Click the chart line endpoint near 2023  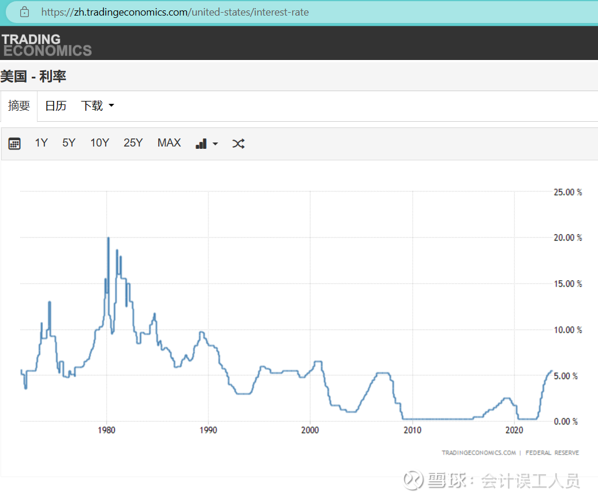tap(551, 371)
